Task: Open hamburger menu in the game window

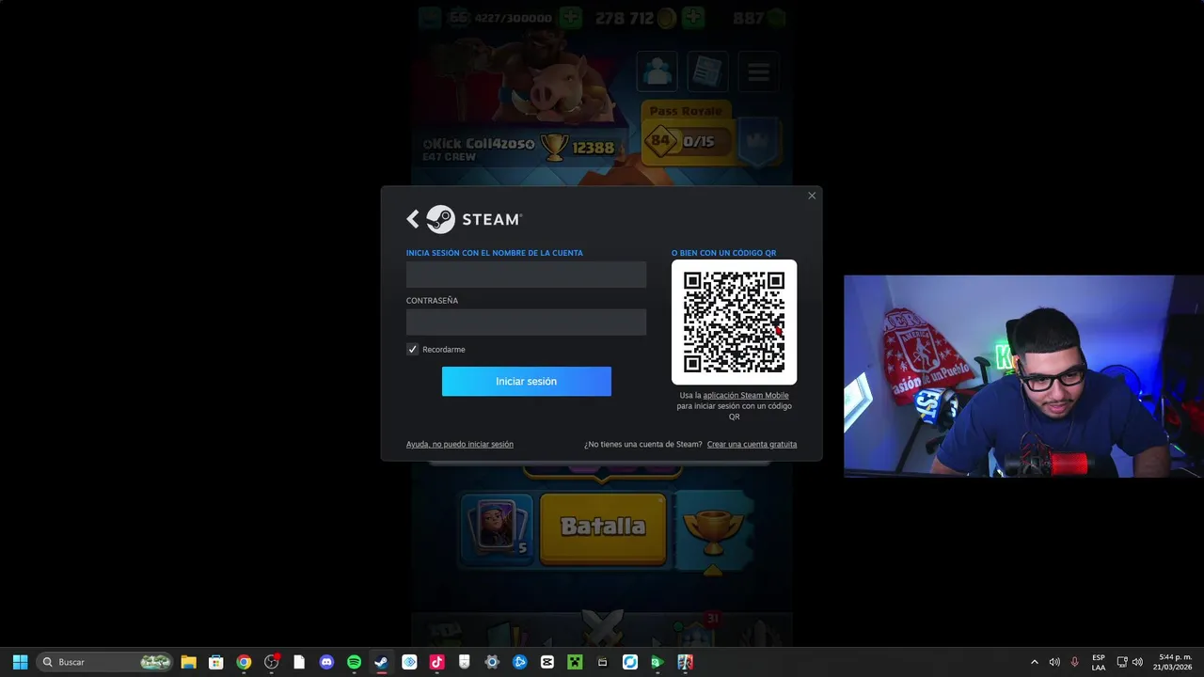Action: (x=758, y=71)
